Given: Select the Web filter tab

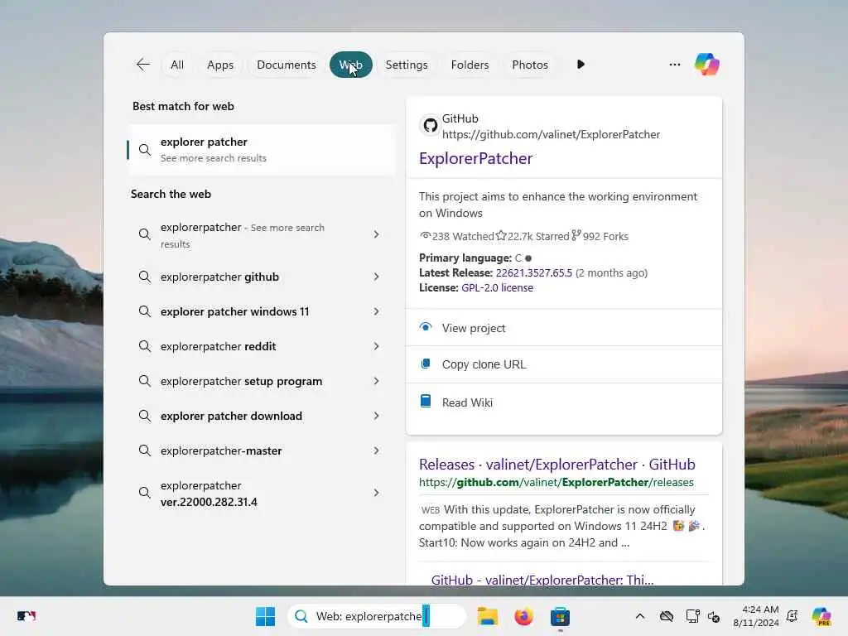Looking at the screenshot, I should click(350, 65).
